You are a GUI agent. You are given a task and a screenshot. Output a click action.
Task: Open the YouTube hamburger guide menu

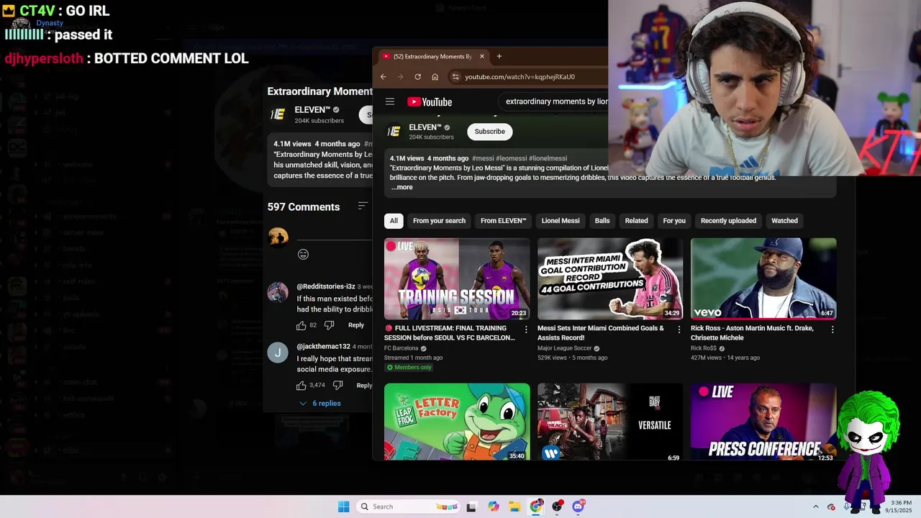click(390, 101)
